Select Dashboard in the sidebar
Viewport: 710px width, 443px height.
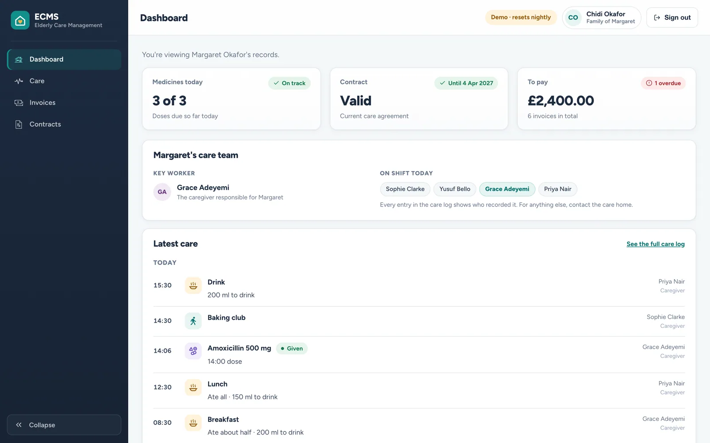[x=64, y=59]
